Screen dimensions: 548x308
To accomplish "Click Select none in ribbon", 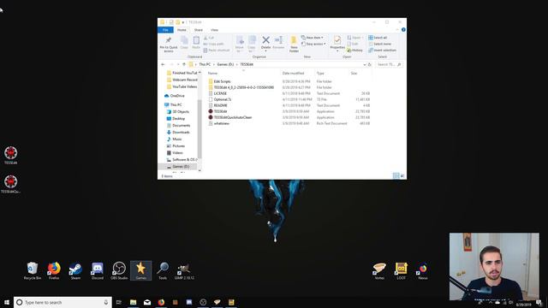I will pos(380,44).
